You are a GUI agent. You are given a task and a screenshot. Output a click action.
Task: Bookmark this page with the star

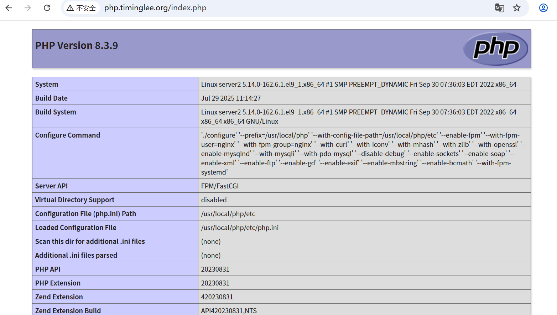click(x=517, y=8)
